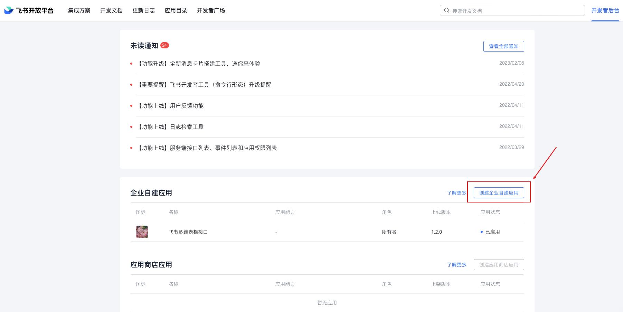The width and height of the screenshot is (623, 312).
Task: Open the 开发文档 menu
Action: 111,10
